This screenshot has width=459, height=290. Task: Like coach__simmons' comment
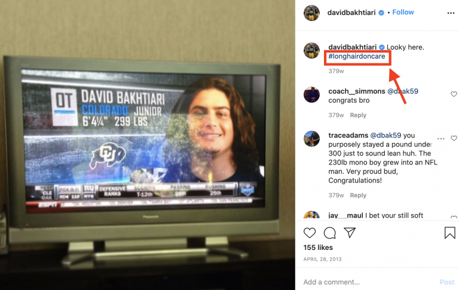(x=454, y=94)
